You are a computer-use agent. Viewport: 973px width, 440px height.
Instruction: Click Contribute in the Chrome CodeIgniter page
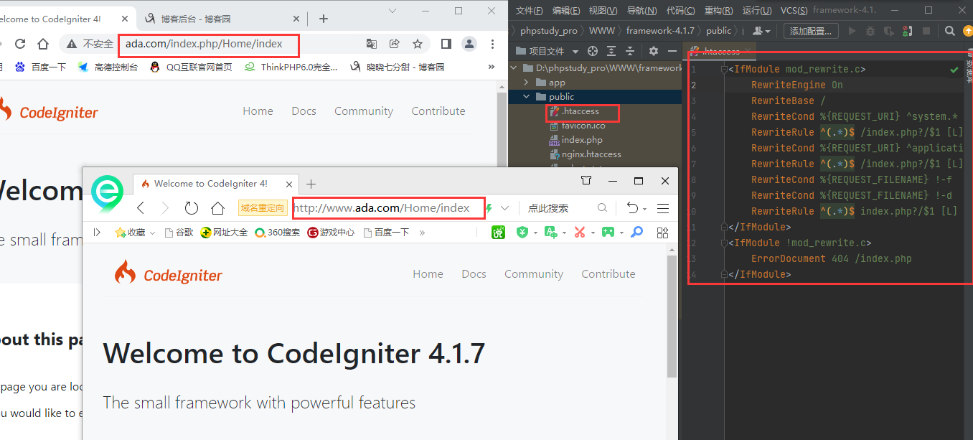tap(438, 111)
